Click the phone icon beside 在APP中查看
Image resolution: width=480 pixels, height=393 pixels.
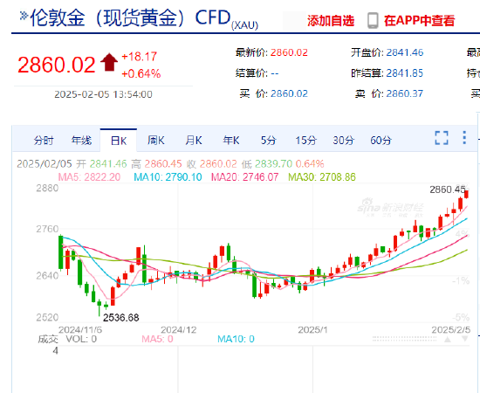point(373,21)
